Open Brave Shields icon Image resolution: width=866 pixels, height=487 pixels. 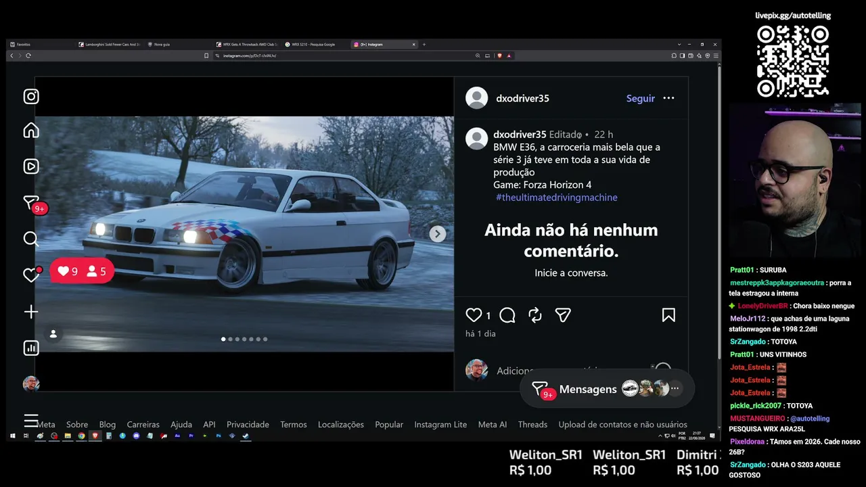coord(499,55)
